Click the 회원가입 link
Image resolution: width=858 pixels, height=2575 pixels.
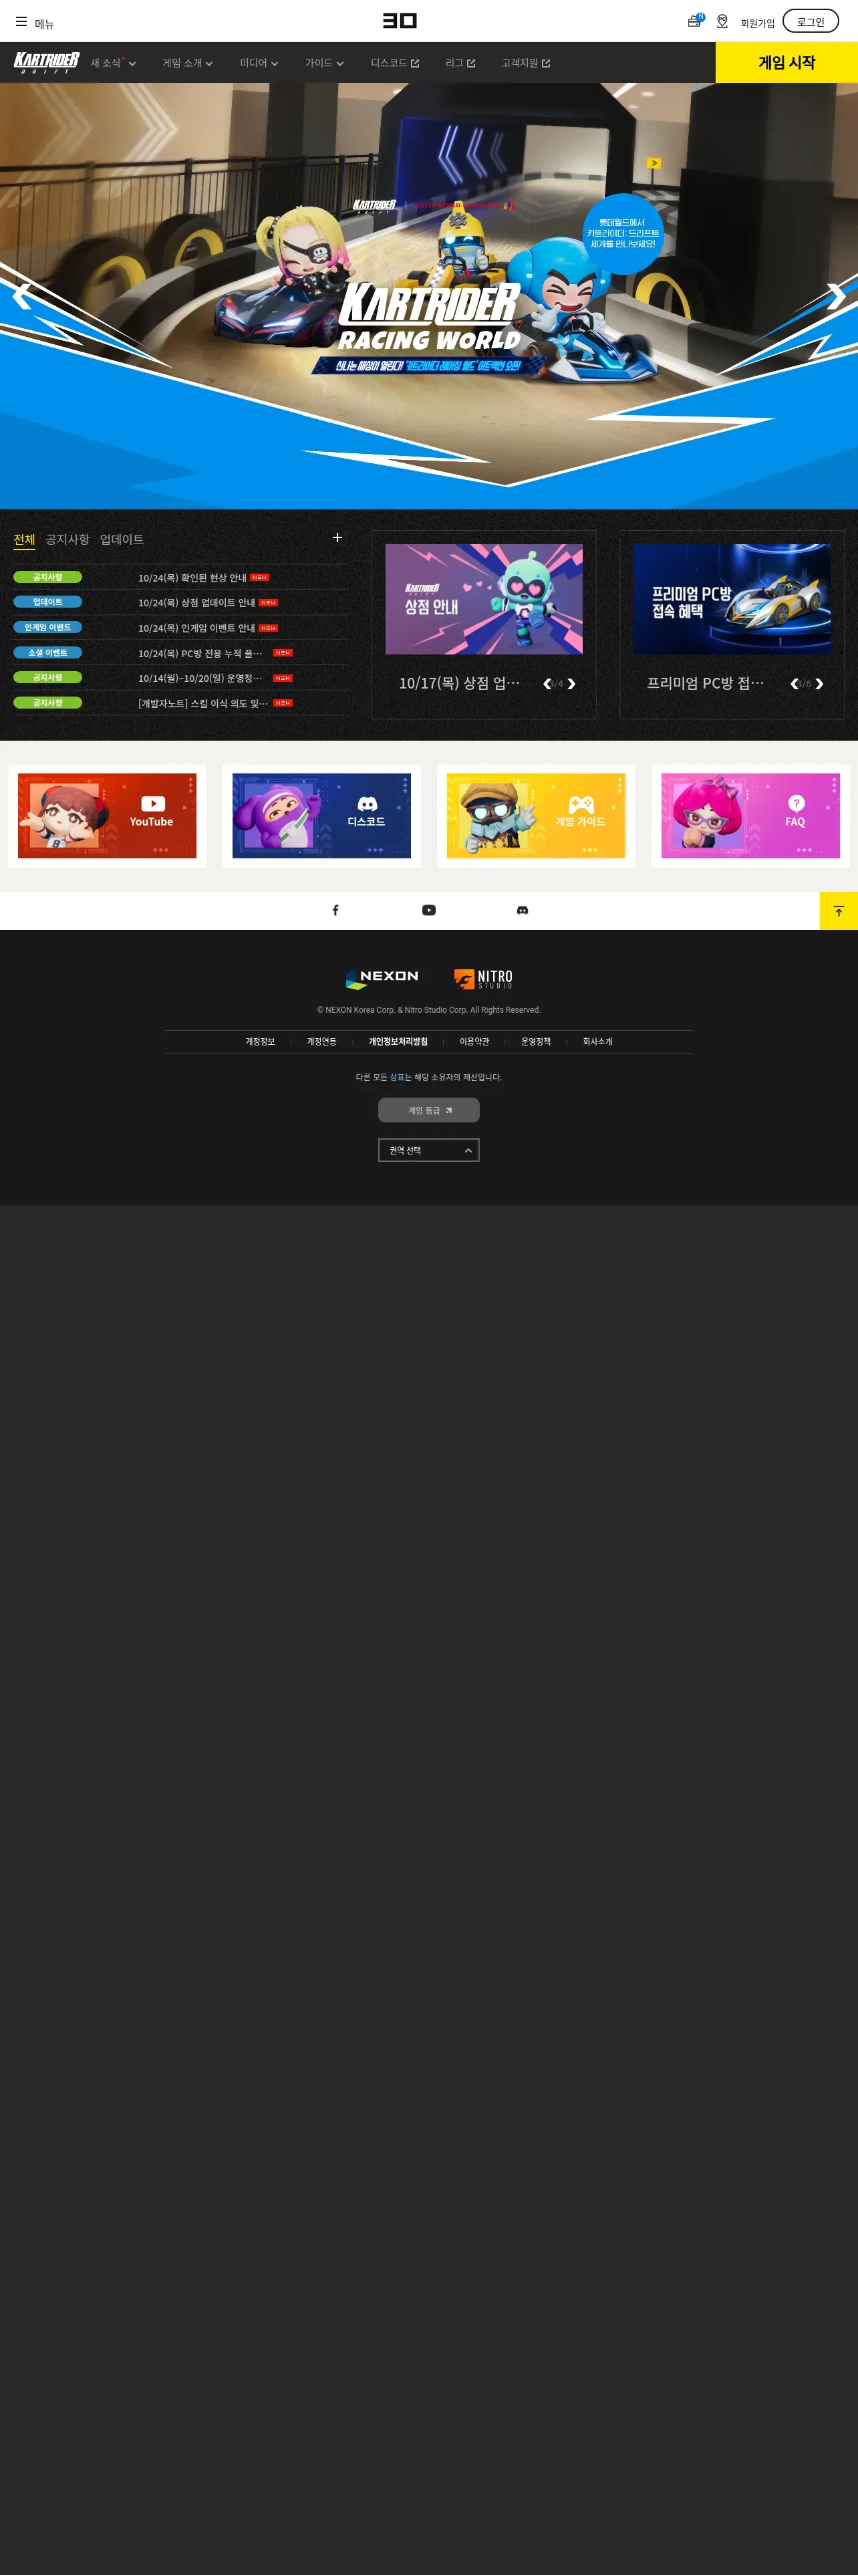757,23
